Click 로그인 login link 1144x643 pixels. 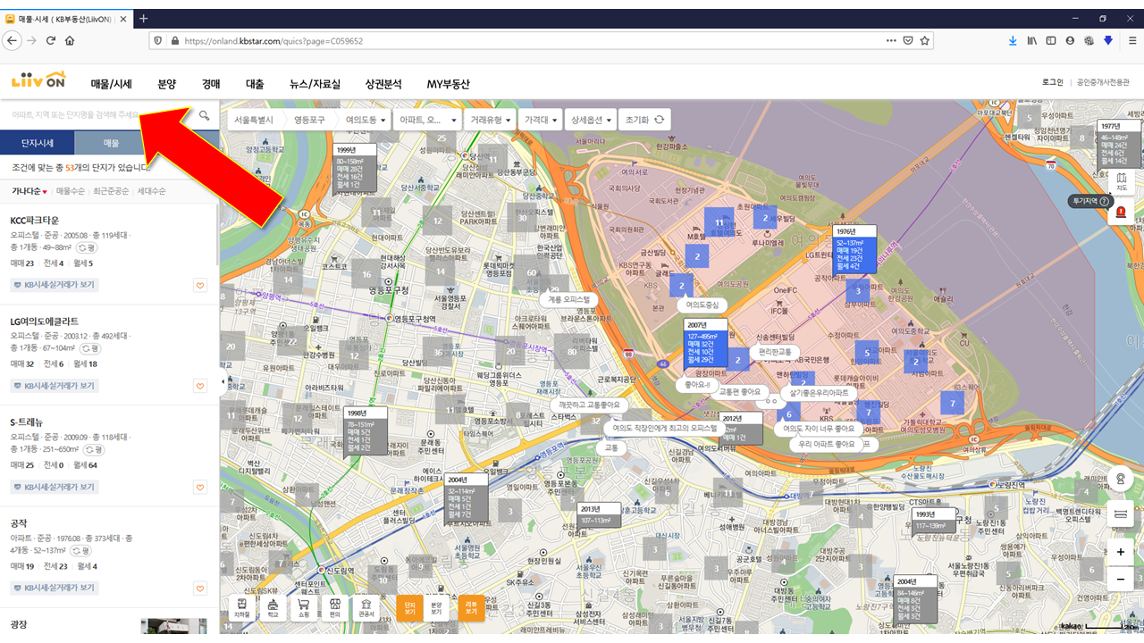pyautogui.click(x=1052, y=83)
